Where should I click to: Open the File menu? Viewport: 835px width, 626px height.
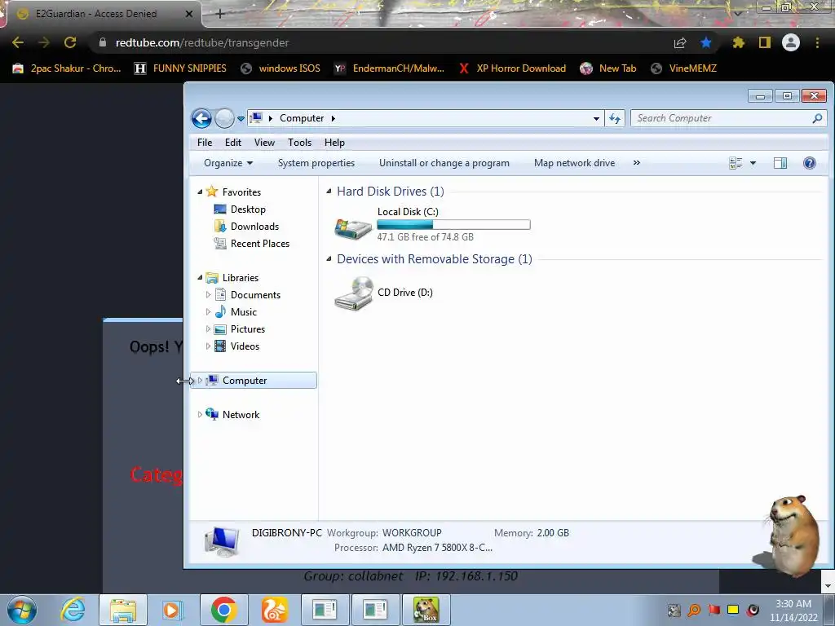click(x=205, y=142)
